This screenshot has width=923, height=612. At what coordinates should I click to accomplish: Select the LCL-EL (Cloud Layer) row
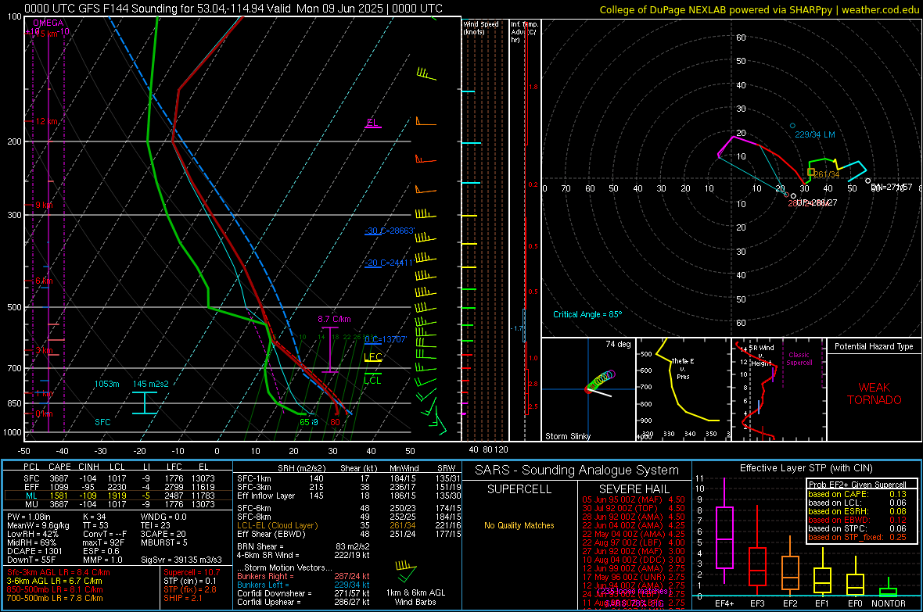click(x=349, y=525)
